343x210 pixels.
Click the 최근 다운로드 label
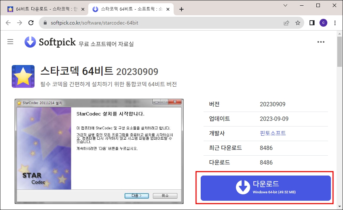click(226, 148)
